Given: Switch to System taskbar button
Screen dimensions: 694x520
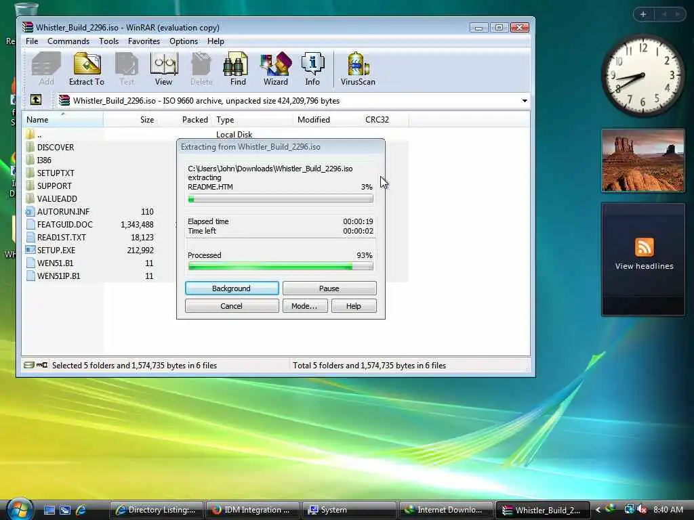Looking at the screenshot, I should (349, 510).
